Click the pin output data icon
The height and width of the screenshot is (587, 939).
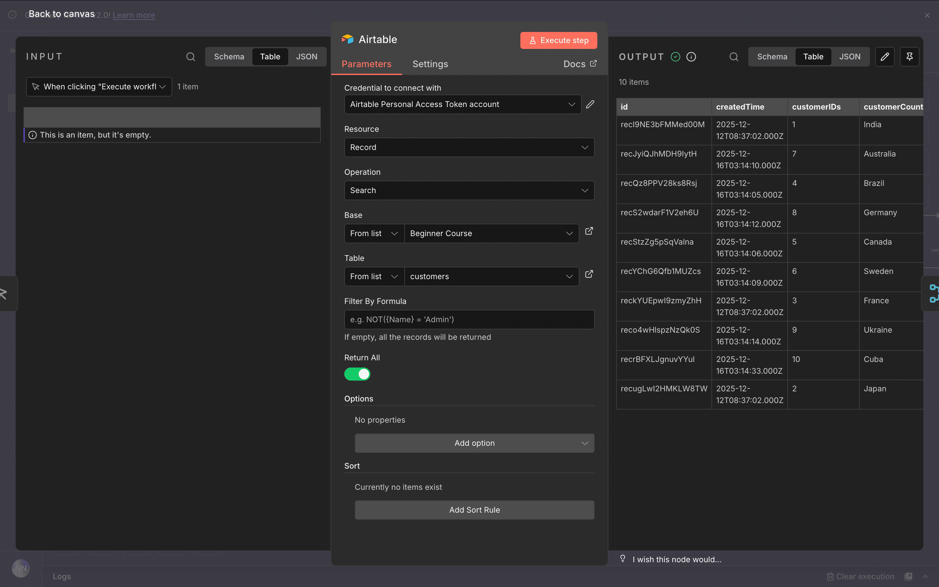point(910,57)
